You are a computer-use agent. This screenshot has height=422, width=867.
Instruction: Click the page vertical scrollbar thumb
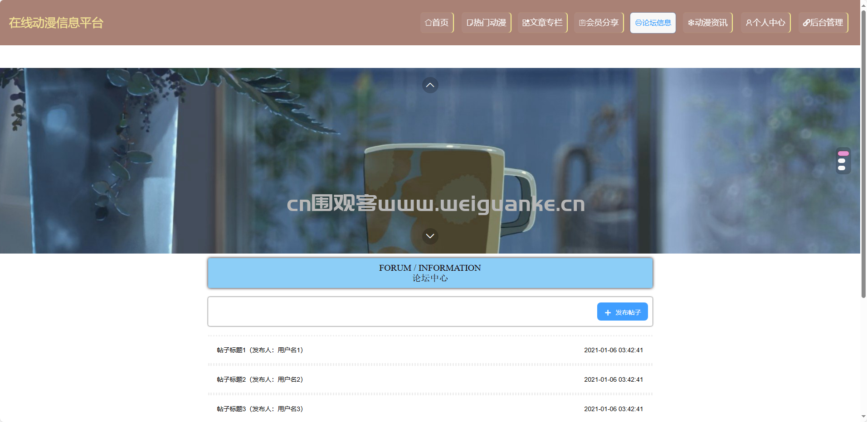tap(863, 154)
